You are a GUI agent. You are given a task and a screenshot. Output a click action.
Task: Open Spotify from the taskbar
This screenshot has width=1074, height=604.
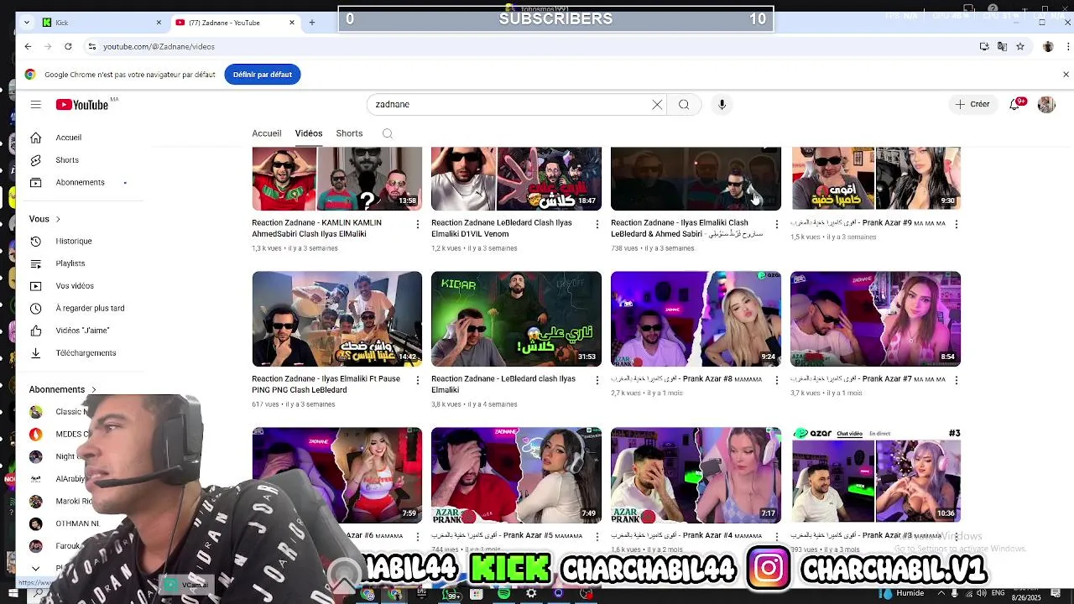pyautogui.click(x=503, y=594)
